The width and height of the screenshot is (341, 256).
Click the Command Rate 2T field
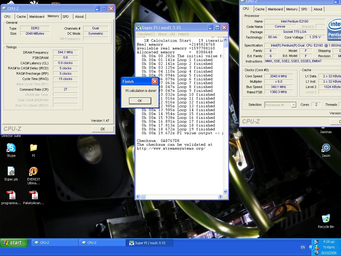coord(65,89)
